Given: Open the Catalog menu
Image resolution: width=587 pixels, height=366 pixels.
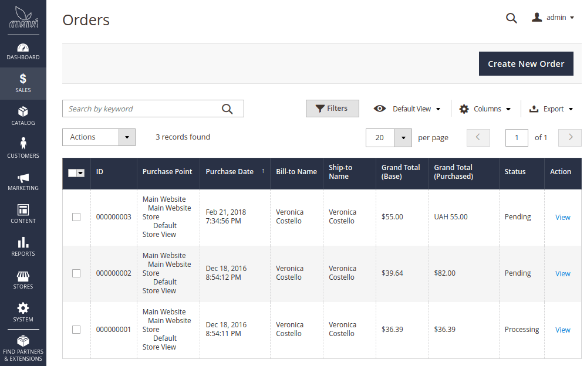Looking at the screenshot, I should point(23,116).
